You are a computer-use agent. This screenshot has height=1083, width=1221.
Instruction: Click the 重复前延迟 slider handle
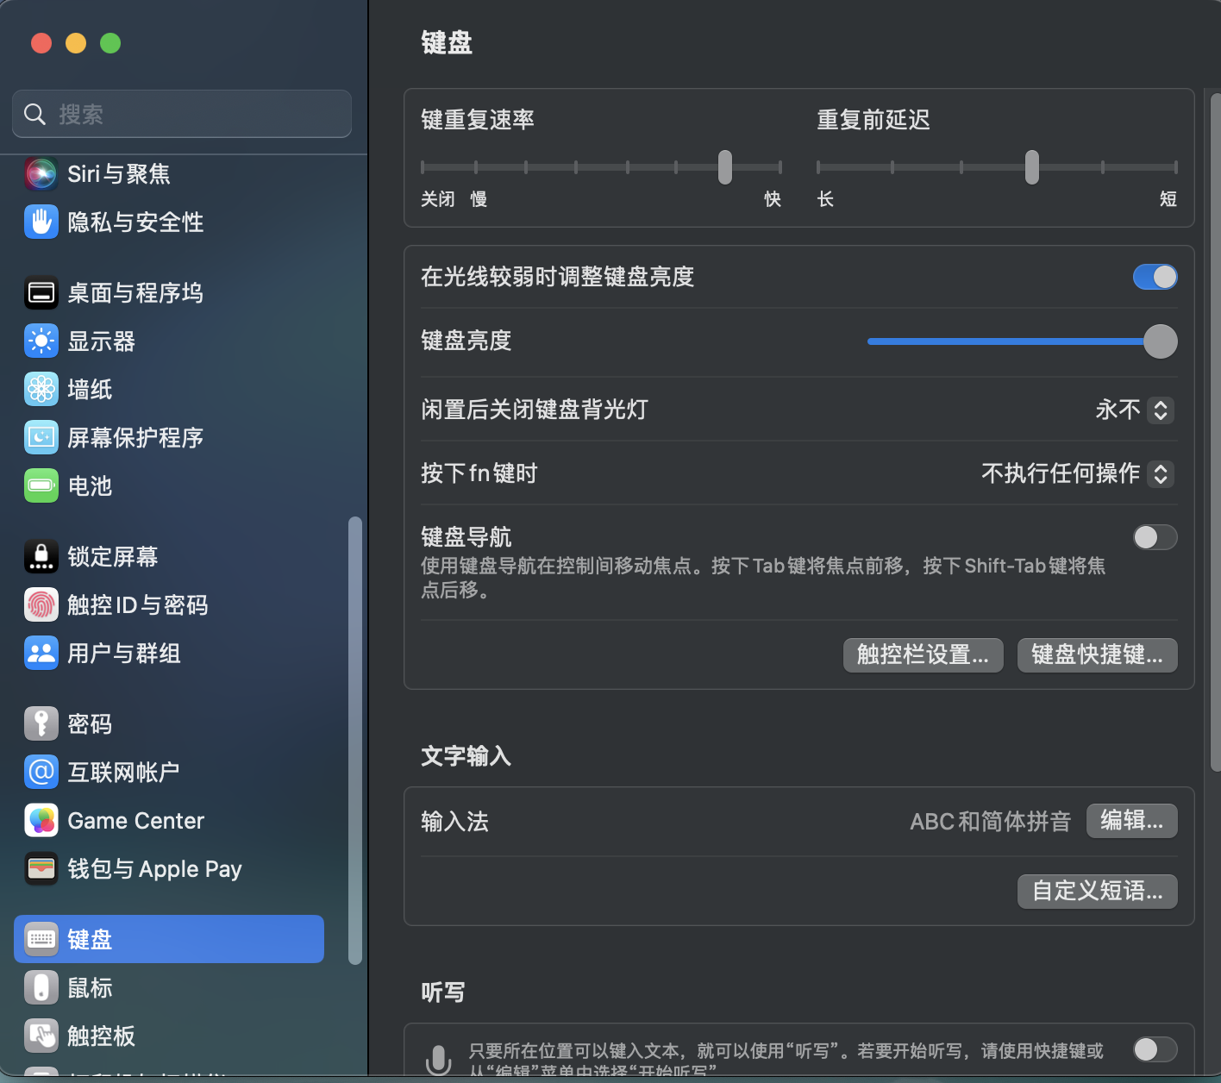click(x=1031, y=167)
